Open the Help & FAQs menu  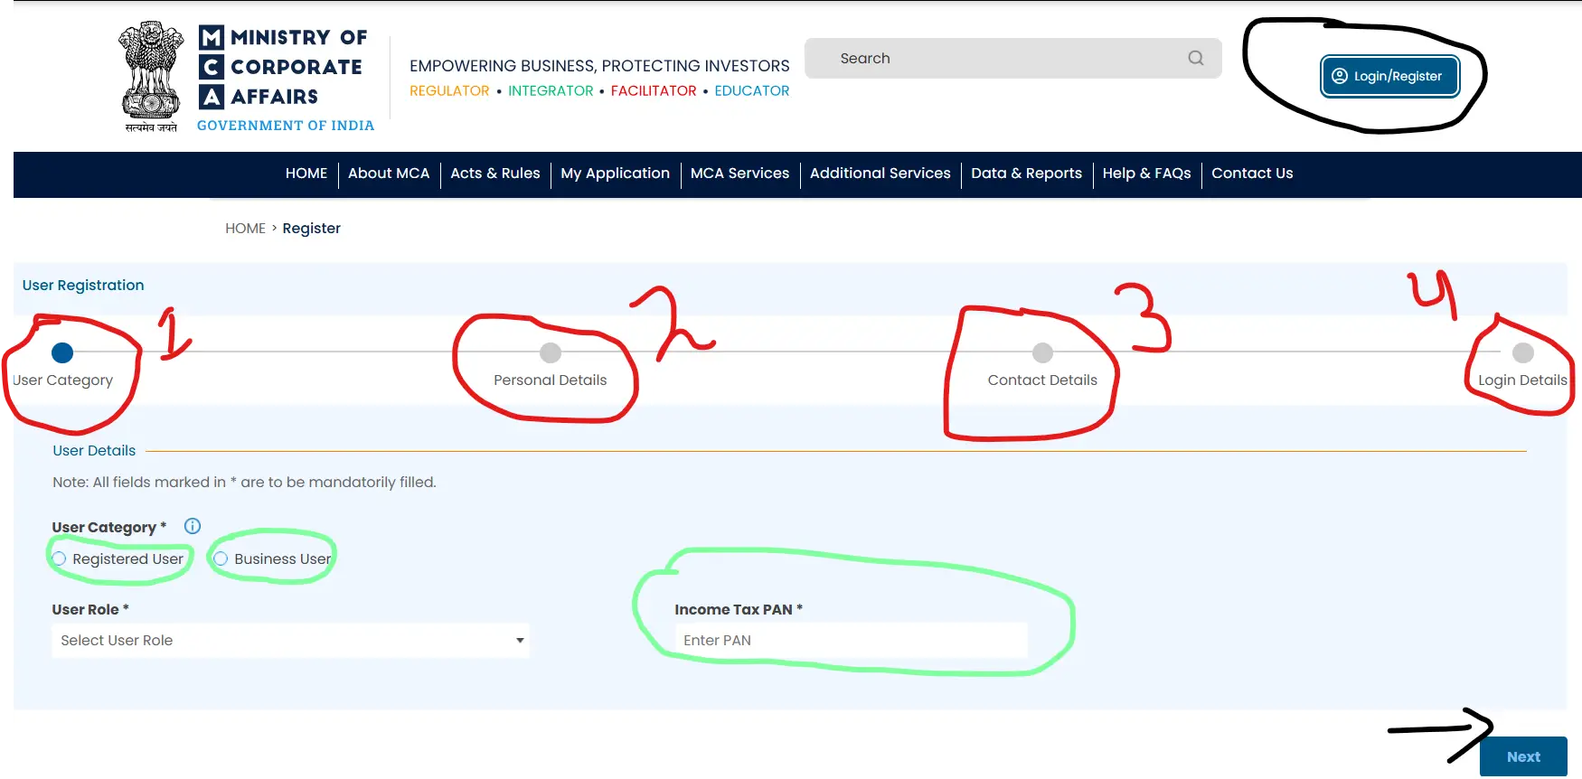[x=1147, y=174]
